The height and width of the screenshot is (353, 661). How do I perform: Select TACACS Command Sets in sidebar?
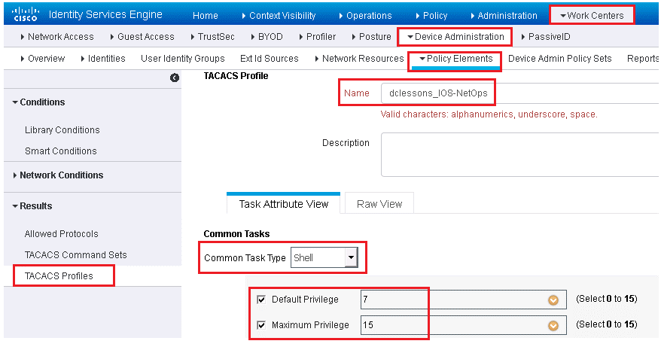point(75,255)
